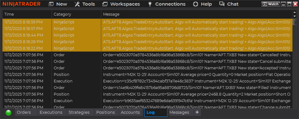This screenshot has height=119, width=299.
Task: Switch to the Accounts tab
Action: click(x=132, y=112)
